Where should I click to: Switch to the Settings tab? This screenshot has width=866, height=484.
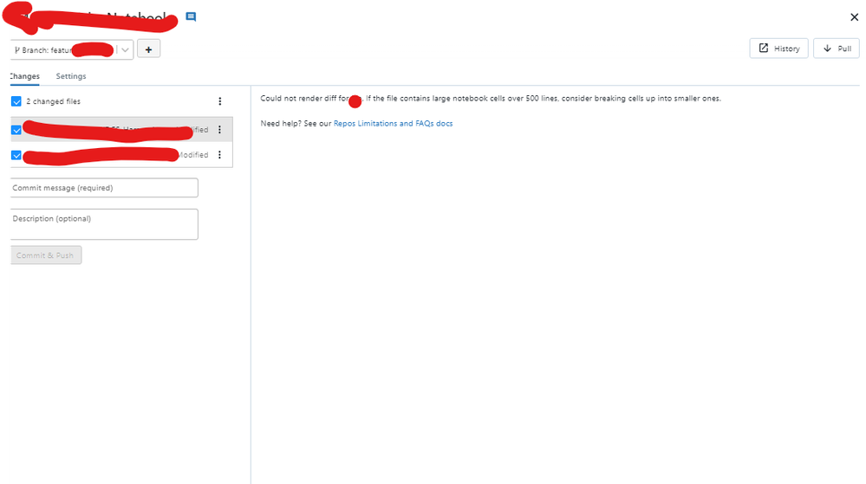[x=71, y=76]
